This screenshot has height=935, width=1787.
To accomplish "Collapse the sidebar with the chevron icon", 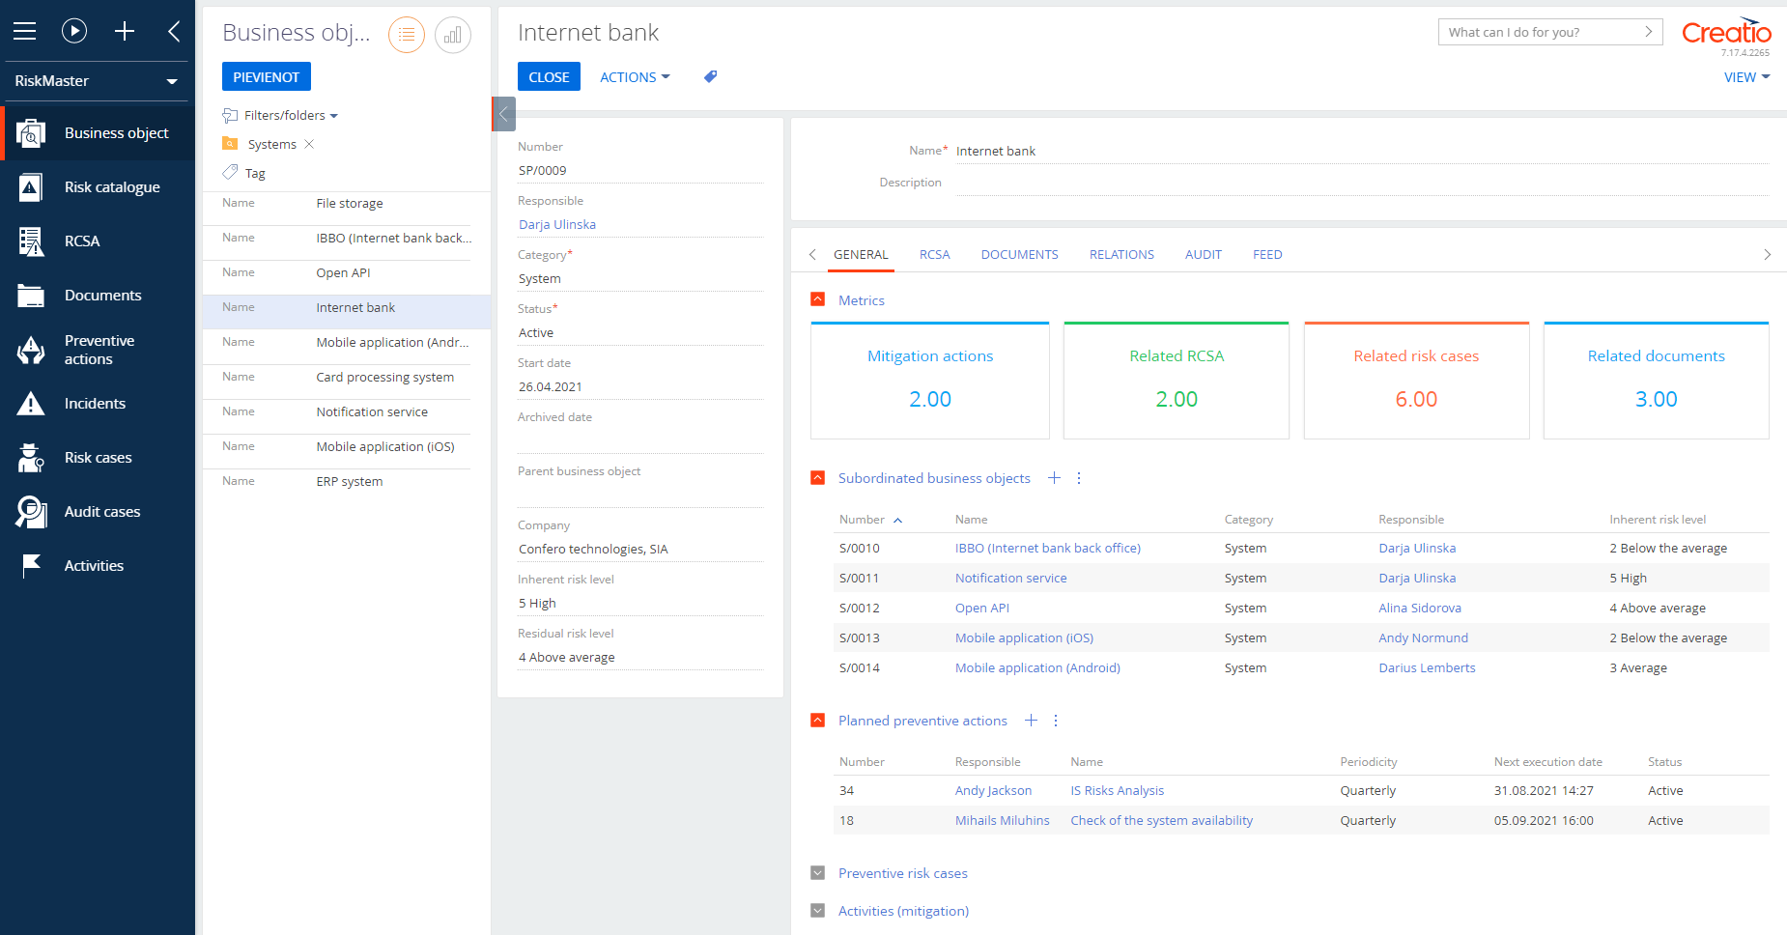I will 173,30.
